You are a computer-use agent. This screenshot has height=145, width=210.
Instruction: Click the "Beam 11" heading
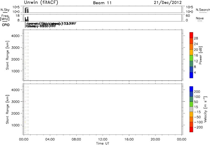tap(102, 3)
